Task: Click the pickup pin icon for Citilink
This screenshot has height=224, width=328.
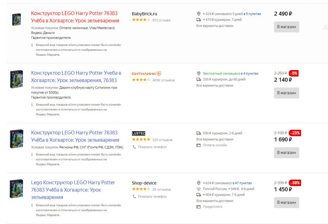Action: click(x=199, y=74)
